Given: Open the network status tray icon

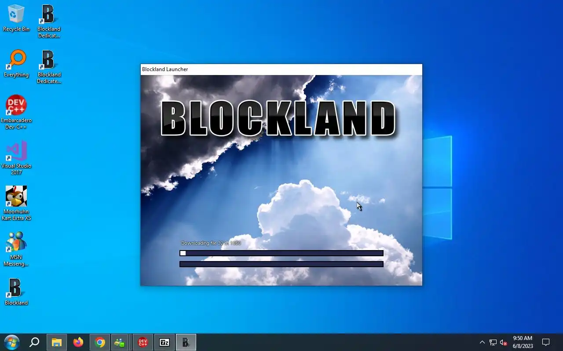Looking at the screenshot, I should point(493,342).
